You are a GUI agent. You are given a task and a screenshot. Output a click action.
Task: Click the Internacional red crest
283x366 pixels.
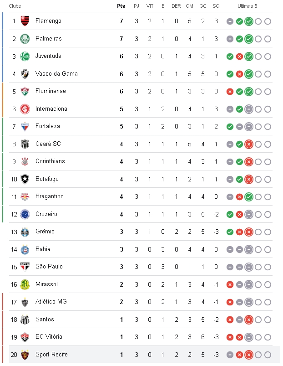pos(25,109)
